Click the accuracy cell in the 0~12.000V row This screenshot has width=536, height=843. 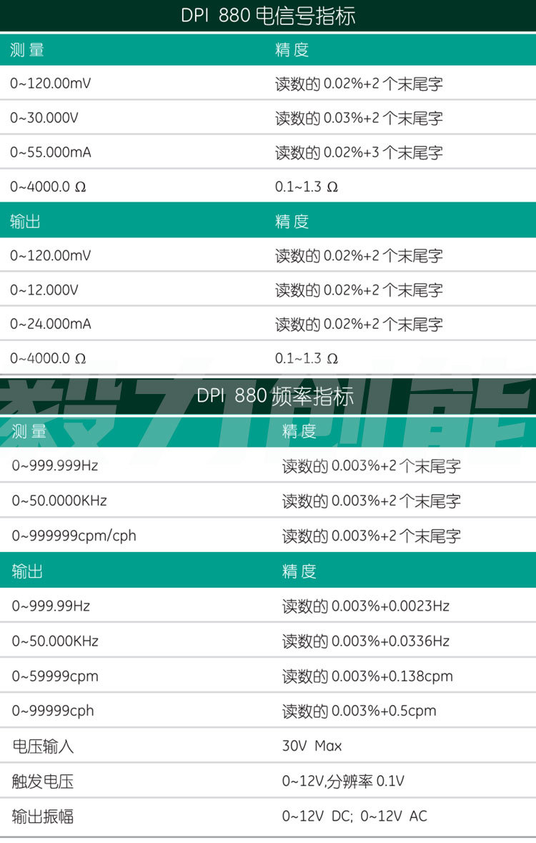click(359, 290)
